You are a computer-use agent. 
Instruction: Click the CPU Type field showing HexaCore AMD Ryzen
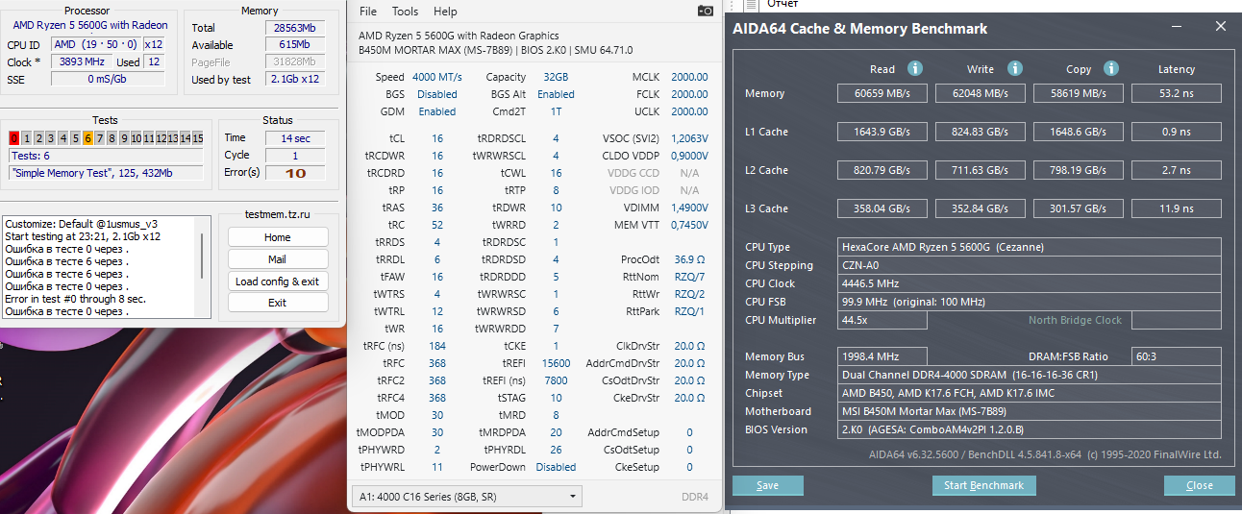[x=1030, y=247]
